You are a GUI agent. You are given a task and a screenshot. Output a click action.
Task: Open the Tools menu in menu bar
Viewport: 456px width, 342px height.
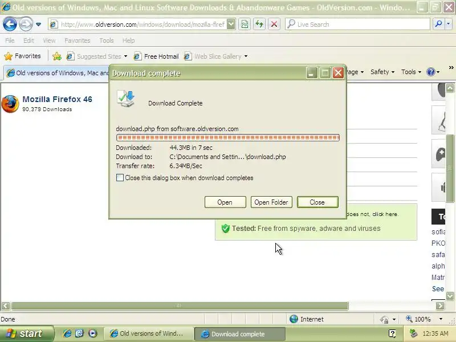coord(107,40)
